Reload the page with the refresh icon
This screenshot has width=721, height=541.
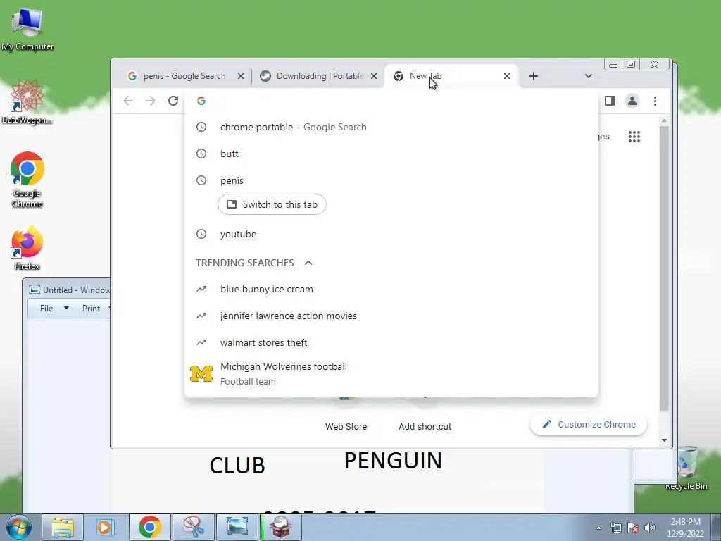(173, 101)
